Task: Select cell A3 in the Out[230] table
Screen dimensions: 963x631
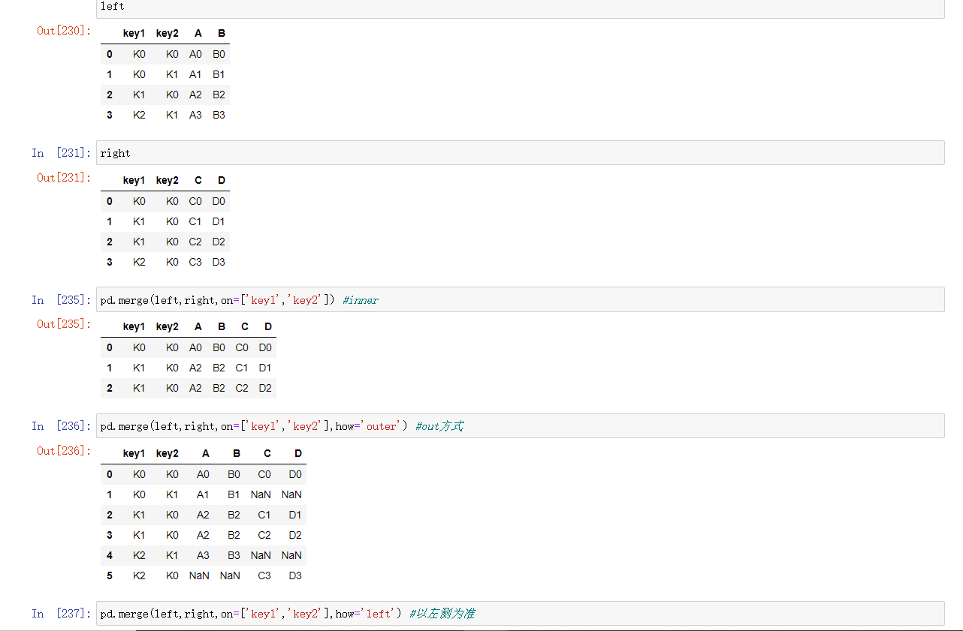Action: [x=195, y=115]
